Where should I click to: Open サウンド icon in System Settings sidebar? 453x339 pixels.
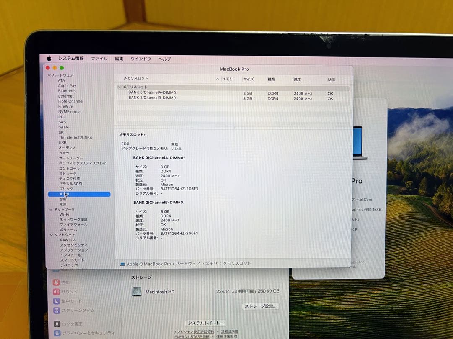(x=56, y=292)
